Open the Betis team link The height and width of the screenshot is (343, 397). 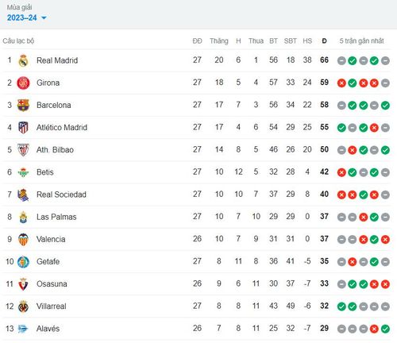(x=45, y=172)
